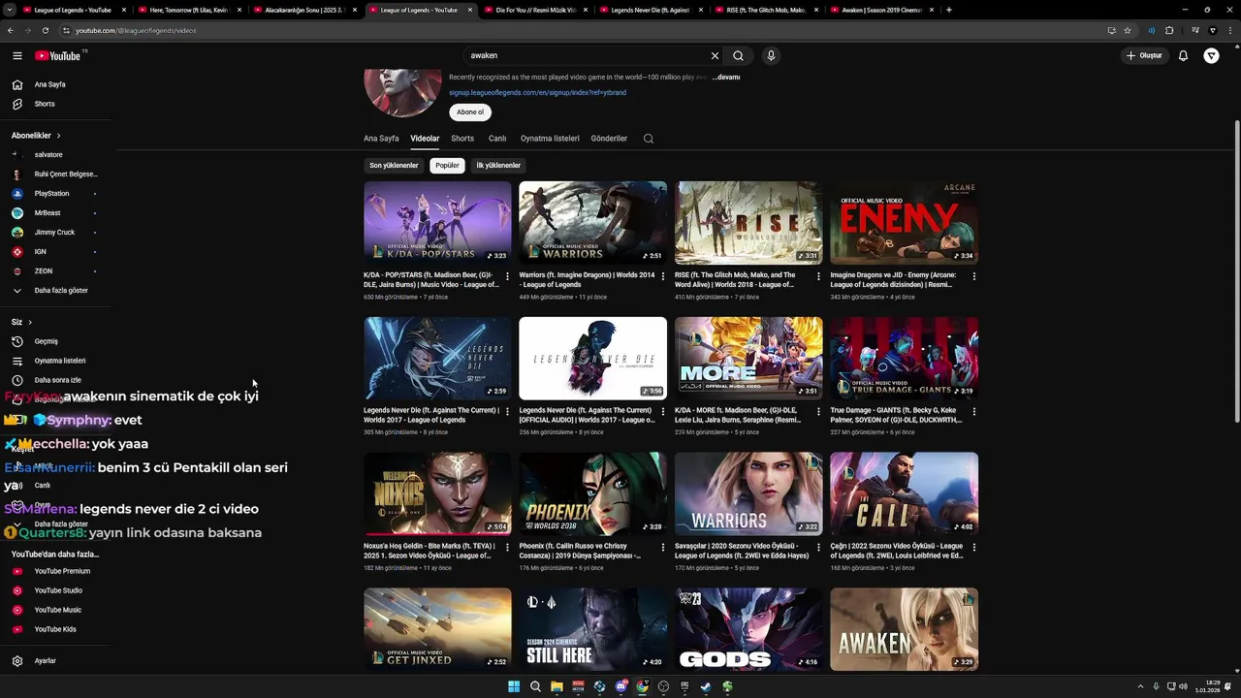The height and width of the screenshot is (698, 1241).
Task: Open Daha sonra izle in the sidebar
Action: 56,380
